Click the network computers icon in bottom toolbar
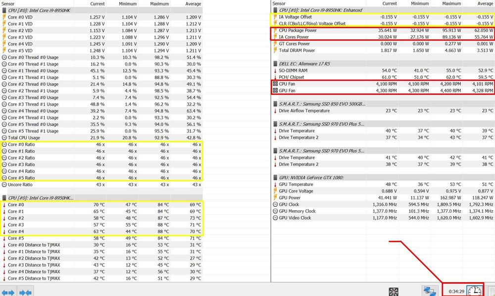Viewport: 495px width, 296px height. [429, 292]
